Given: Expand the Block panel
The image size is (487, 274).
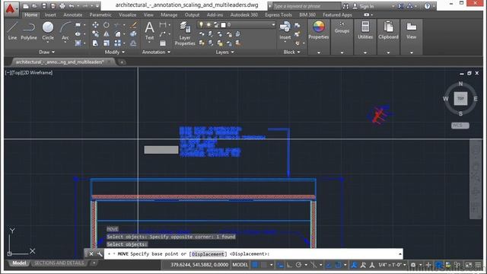Looking at the screenshot, I should click(x=291, y=52).
